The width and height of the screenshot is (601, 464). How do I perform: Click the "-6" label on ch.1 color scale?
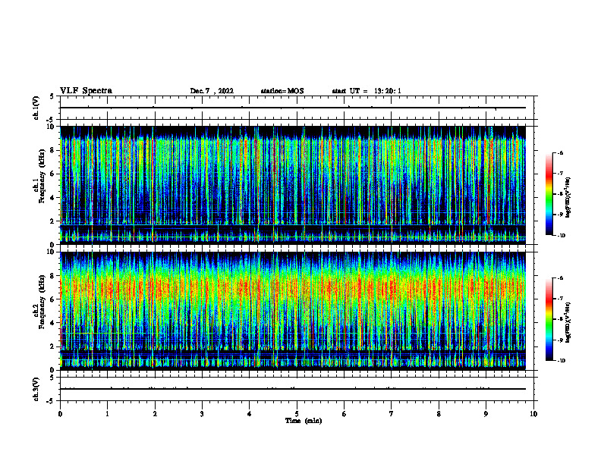point(561,152)
